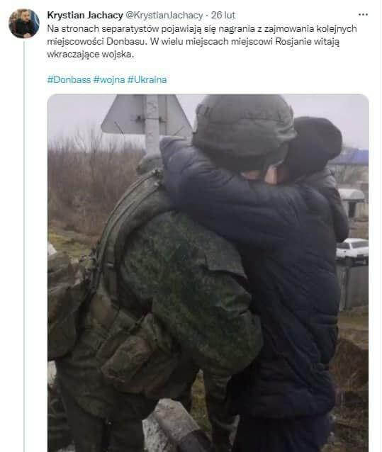
Task: Click the last line wkraczające wojska
Action: pos(91,54)
